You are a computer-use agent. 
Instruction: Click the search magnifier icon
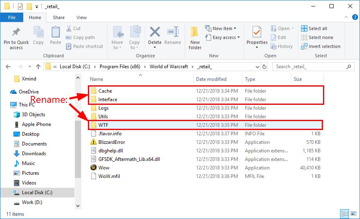click(x=349, y=67)
